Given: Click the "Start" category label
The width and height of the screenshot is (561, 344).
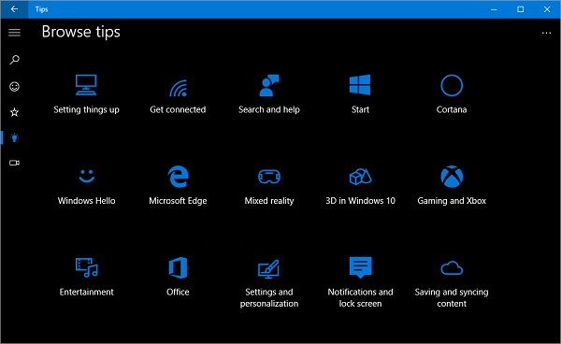Looking at the screenshot, I should pyautogui.click(x=360, y=109).
